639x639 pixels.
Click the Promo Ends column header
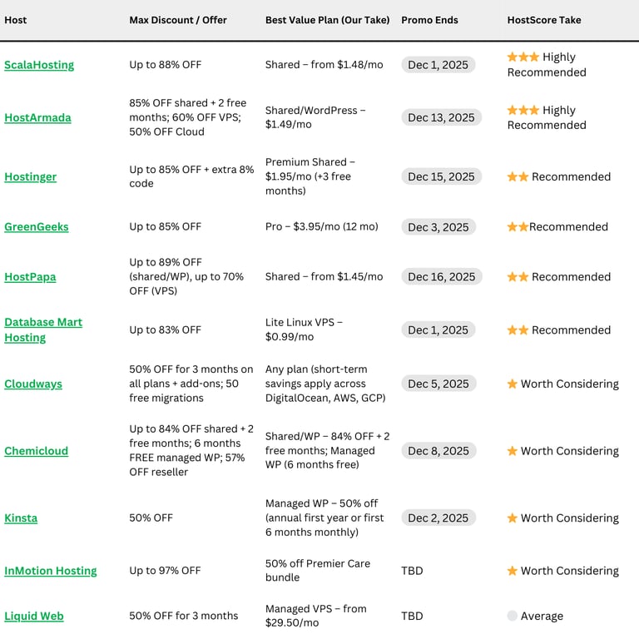tap(429, 20)
